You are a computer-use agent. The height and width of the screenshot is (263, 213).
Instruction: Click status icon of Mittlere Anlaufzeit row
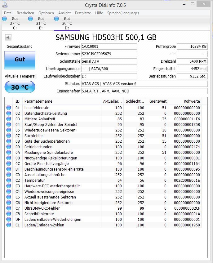pos(9,119)
